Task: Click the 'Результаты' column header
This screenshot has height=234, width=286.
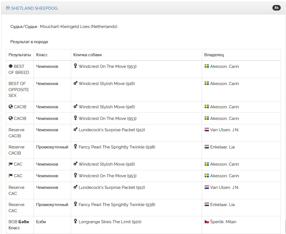Action: tap(20, 55)
